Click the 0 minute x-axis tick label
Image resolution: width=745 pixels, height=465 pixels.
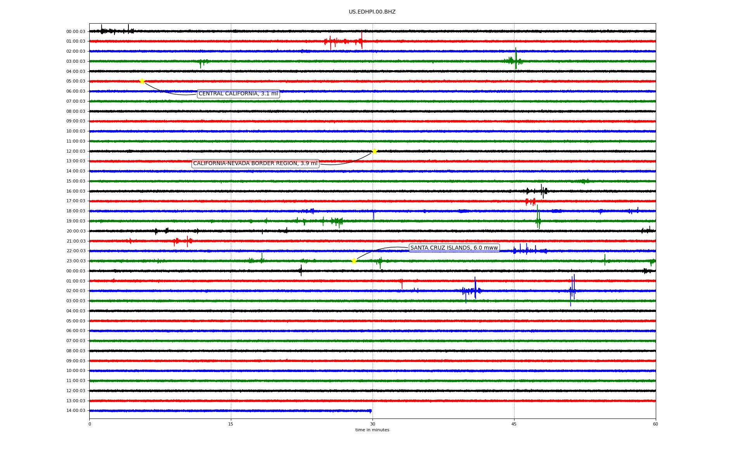(90, 424)
